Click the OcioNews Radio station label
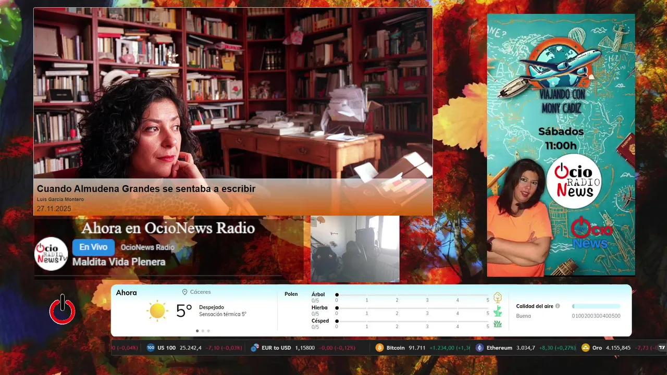The width and height of the screenshot is (667, 375). tap(147, 247)
